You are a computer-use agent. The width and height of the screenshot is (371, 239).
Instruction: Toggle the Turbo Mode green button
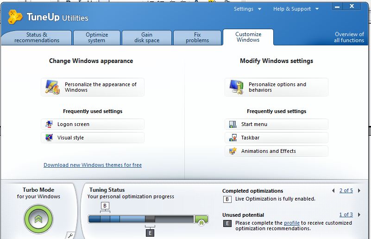[x=38, y=219]
